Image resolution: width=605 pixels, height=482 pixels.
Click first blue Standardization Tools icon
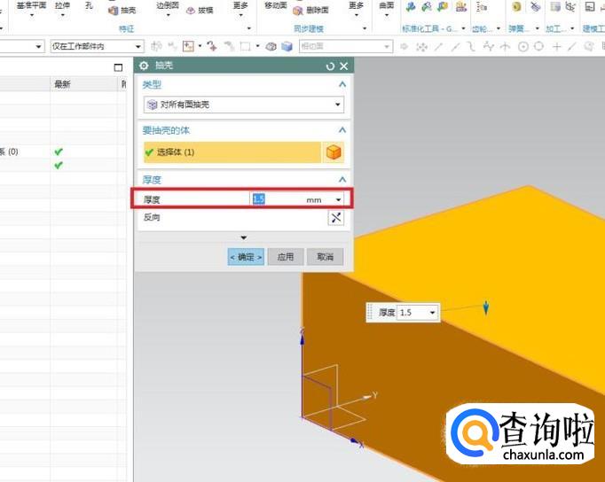coord(411,6)
